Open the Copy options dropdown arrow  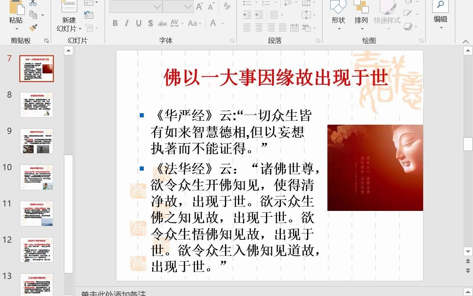42,15
